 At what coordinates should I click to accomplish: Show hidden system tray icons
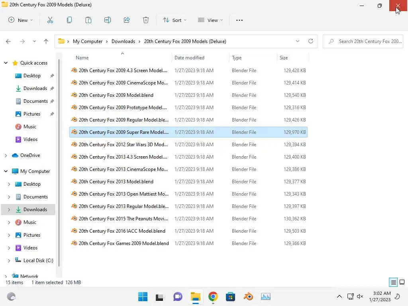(x=339, y=296)
